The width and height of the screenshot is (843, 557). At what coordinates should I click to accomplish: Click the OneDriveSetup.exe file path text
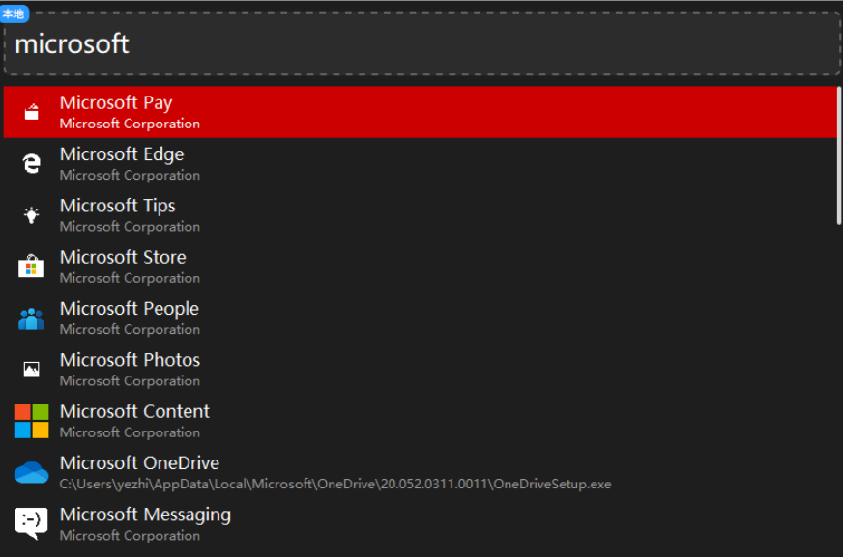click(335, 484)
